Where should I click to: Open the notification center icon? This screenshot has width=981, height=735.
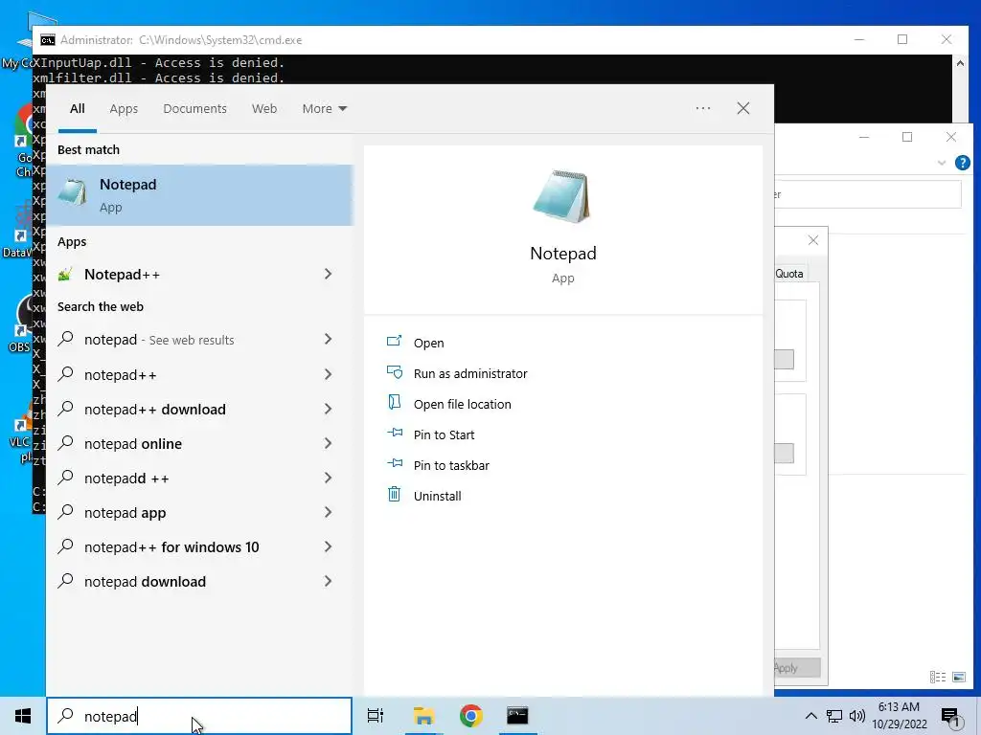click(x=949, y=717)
